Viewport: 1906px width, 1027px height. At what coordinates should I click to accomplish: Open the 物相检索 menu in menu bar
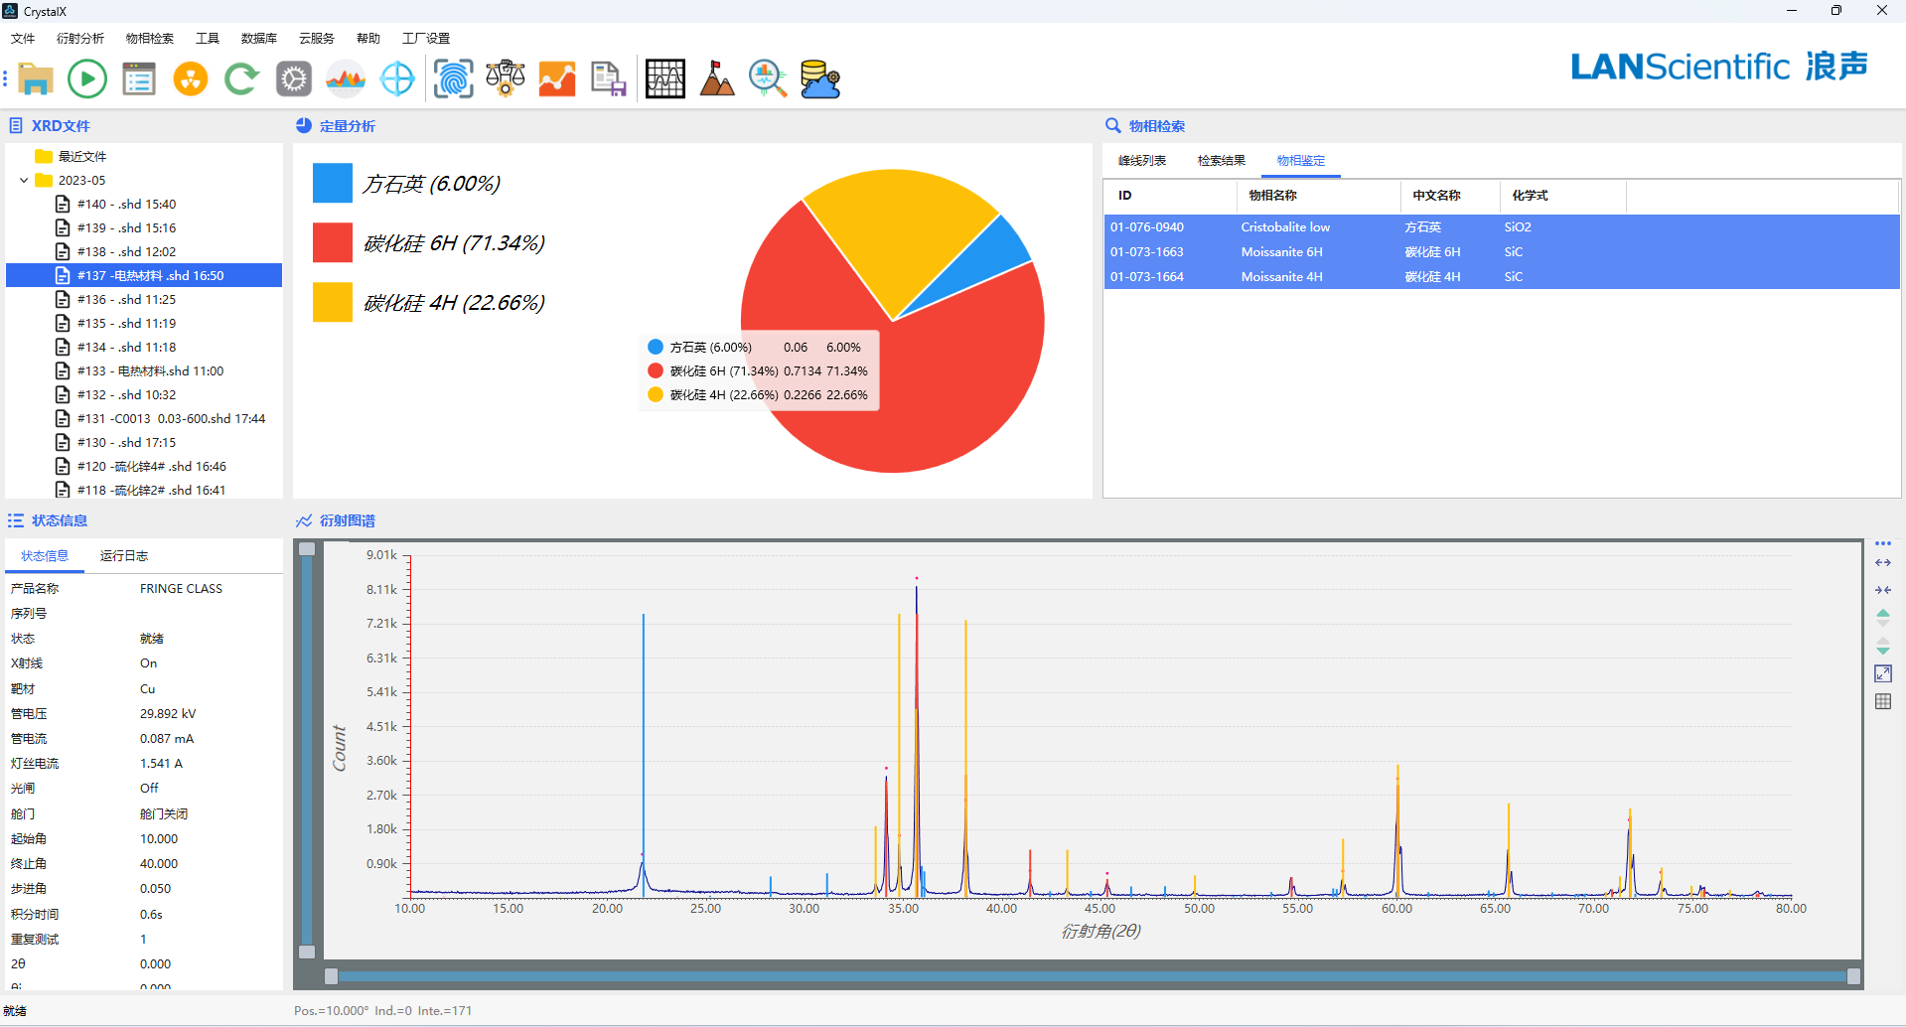149,39
